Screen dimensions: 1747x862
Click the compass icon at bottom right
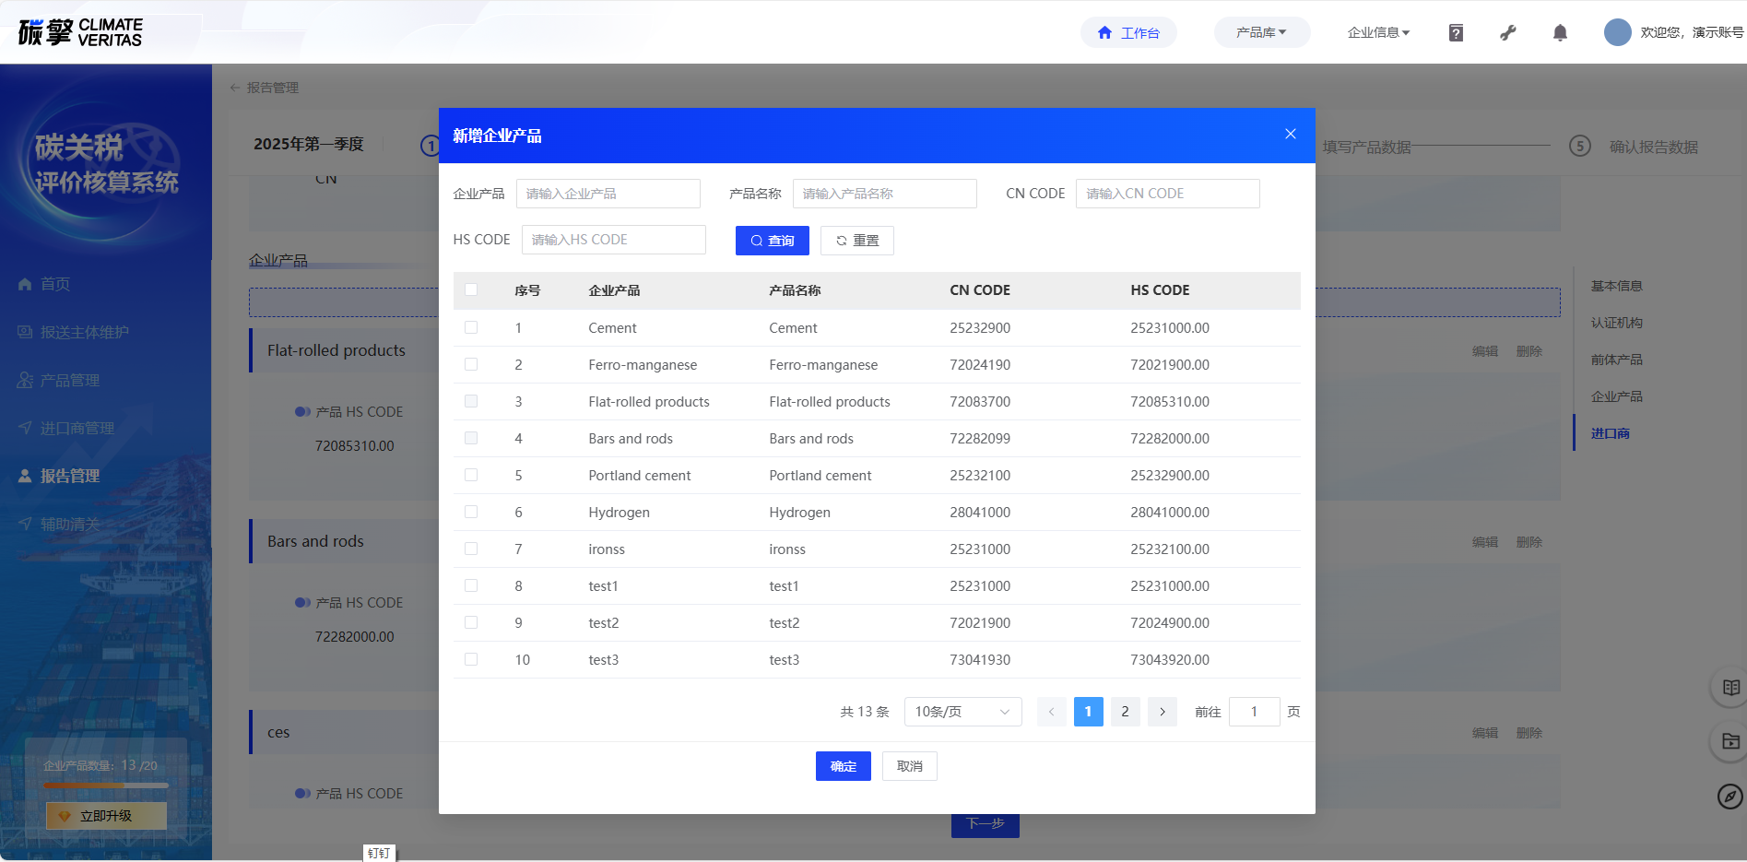pos(1729,796)
